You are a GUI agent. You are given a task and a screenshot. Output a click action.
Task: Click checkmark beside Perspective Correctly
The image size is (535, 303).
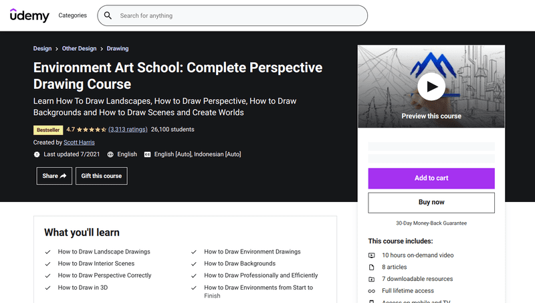coord(47,276)
